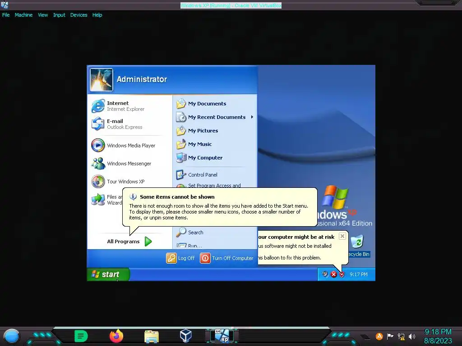This screenshot has height=346, width=462.
Task: Open File Explorer on host taskbar
Action: tap(152, 337)
